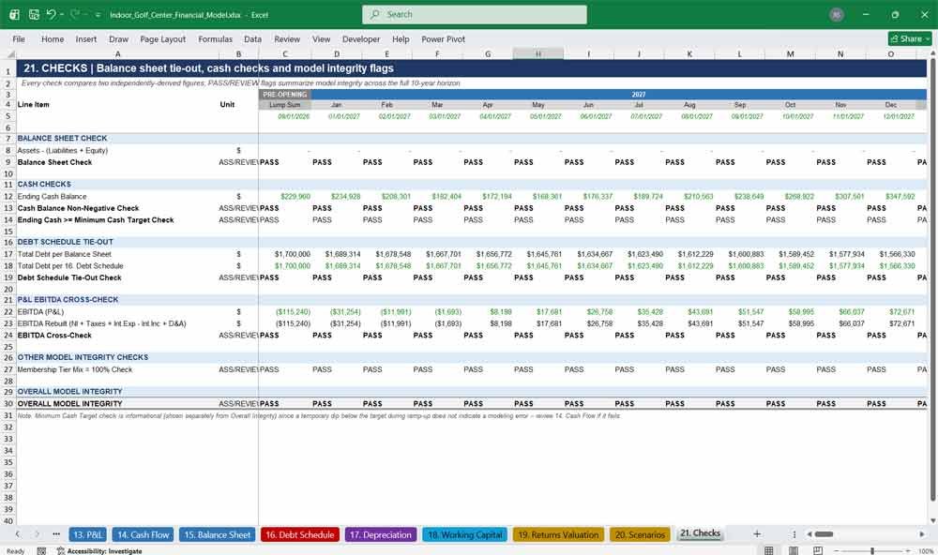Screen dimensions: 938x555
Task: Open the Power Pivot ribbon tab
Action: [444, 38]
